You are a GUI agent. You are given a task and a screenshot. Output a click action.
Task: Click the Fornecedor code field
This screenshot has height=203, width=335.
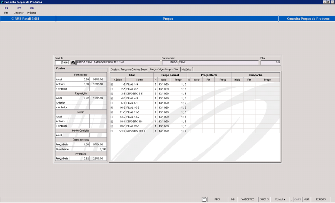(x=170, y=62)
